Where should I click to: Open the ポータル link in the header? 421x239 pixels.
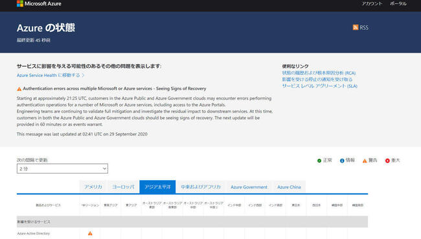coord(398,4)
